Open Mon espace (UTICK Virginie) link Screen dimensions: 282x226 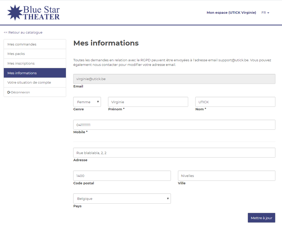[231, 13]
